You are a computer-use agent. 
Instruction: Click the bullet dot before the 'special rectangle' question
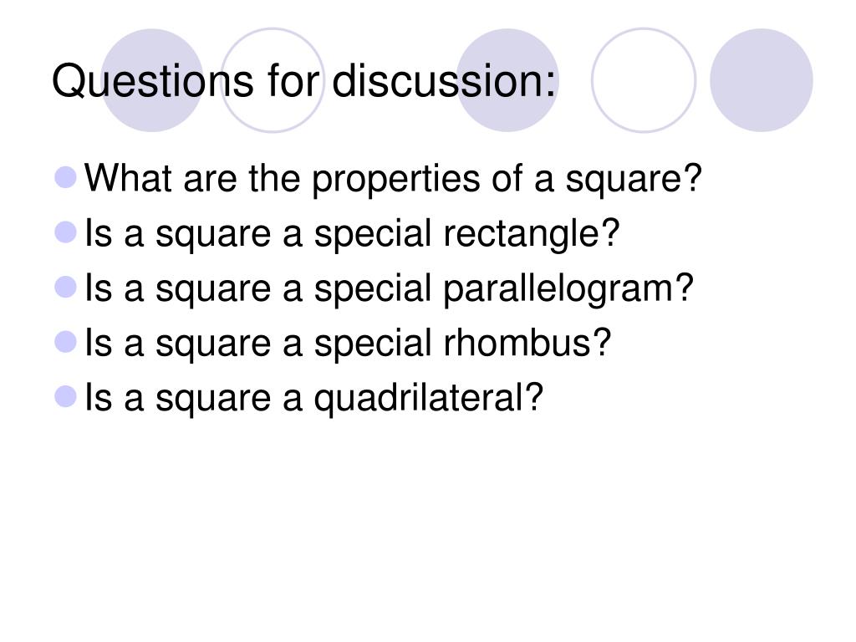[x=66, y=232]
